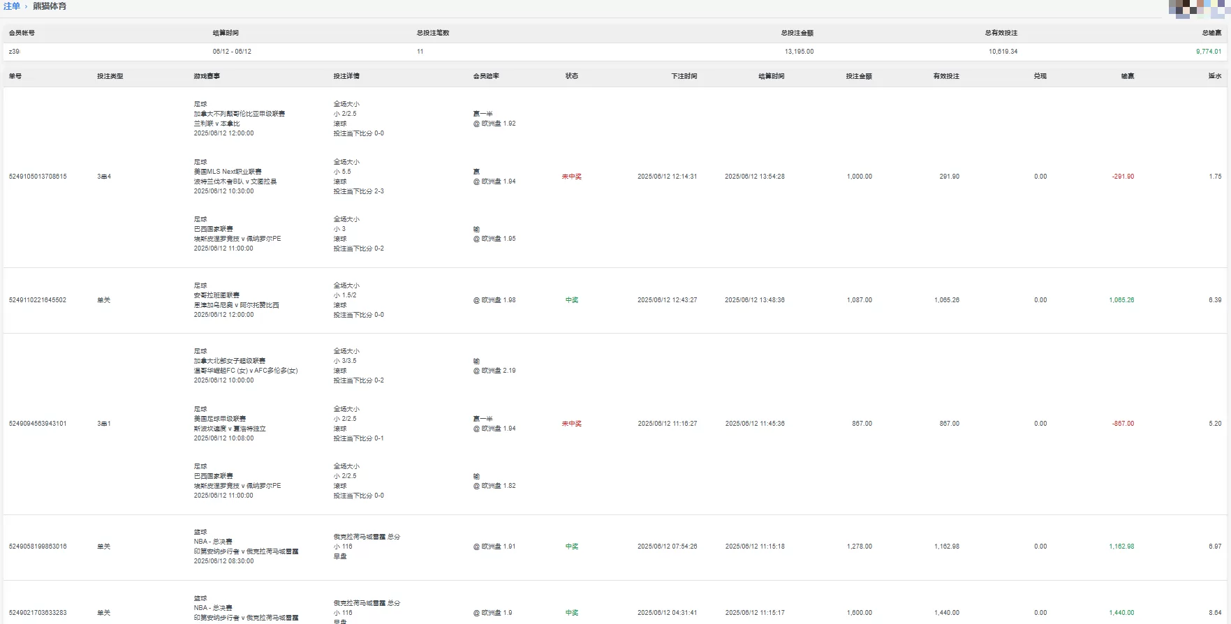Click loss value -867.00
1231x624 pixels.
pyautogui.click(x=1123, y=424)
